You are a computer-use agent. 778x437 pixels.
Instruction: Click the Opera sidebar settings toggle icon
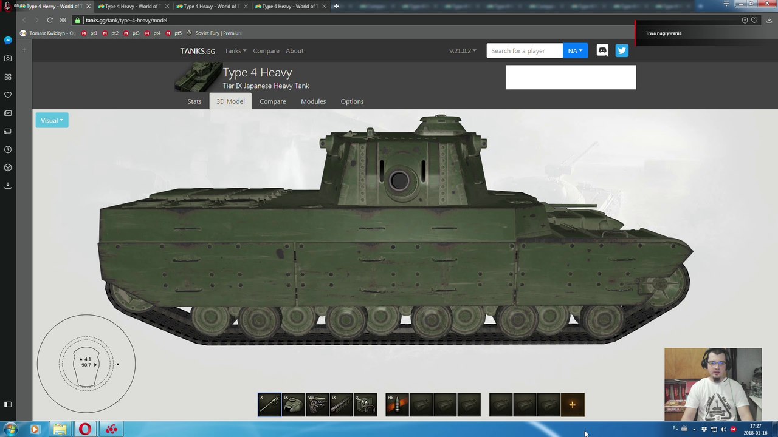pos(8,404)
